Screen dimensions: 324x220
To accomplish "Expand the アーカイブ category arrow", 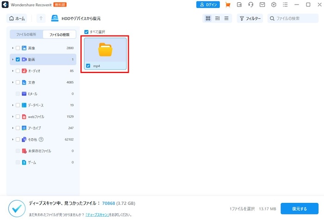I will [12, 128].
